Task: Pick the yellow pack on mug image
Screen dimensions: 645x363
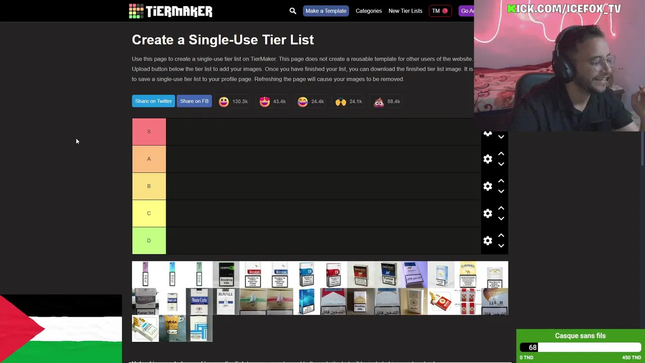Action: coord(172,329)
